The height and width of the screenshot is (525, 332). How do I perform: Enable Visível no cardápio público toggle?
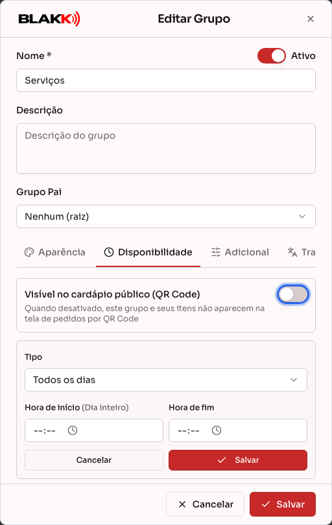[x=293, y=295]
